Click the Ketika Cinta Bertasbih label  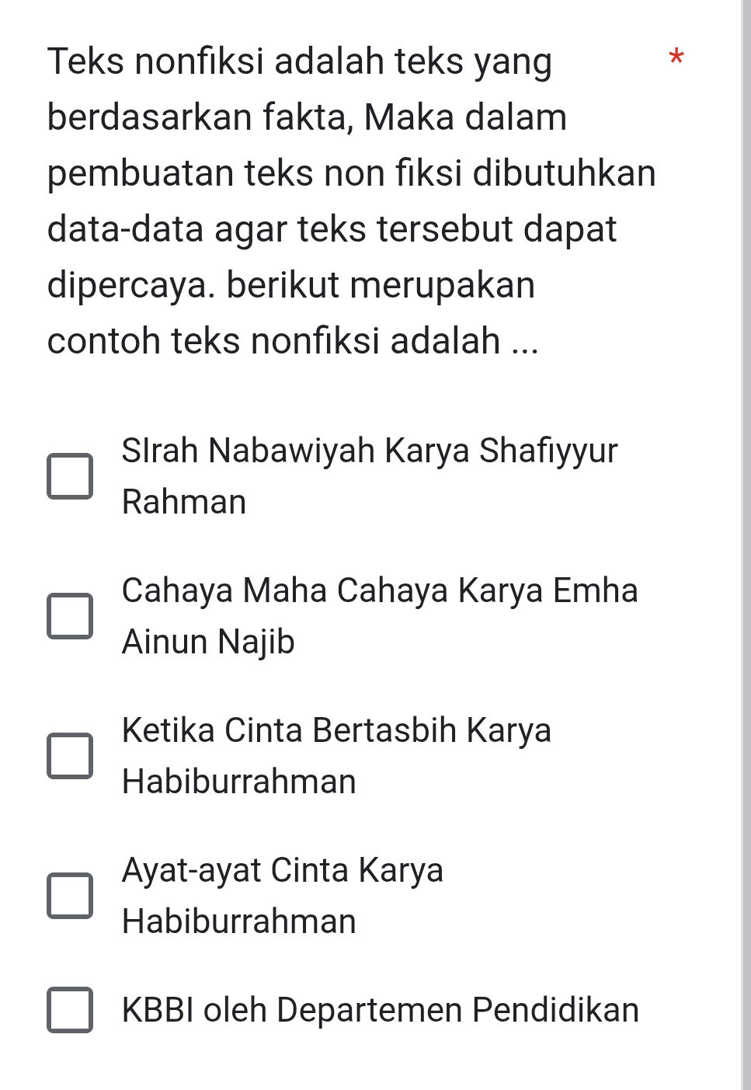pos(336,754)
